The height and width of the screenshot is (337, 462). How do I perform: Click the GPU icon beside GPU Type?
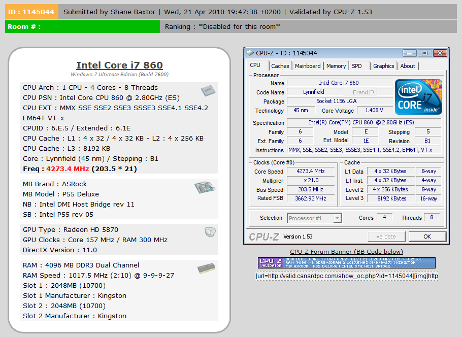click(x=210, y=232)
